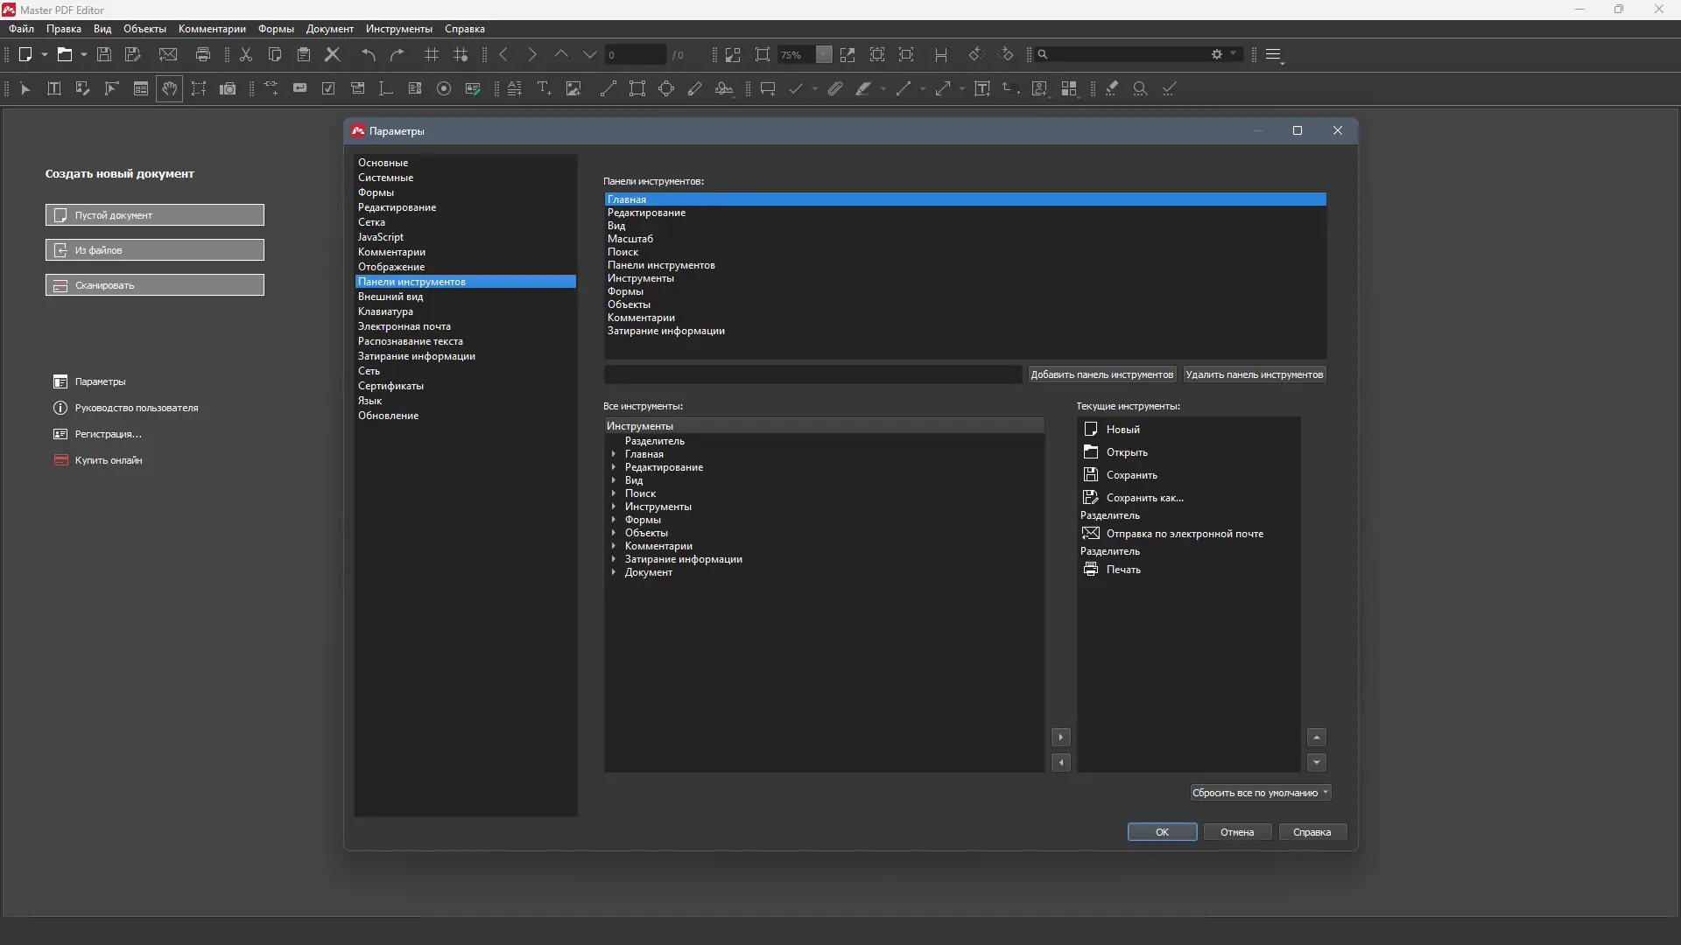
Task: Click the Snapshot camera tool icon
Action: point(228,88)
